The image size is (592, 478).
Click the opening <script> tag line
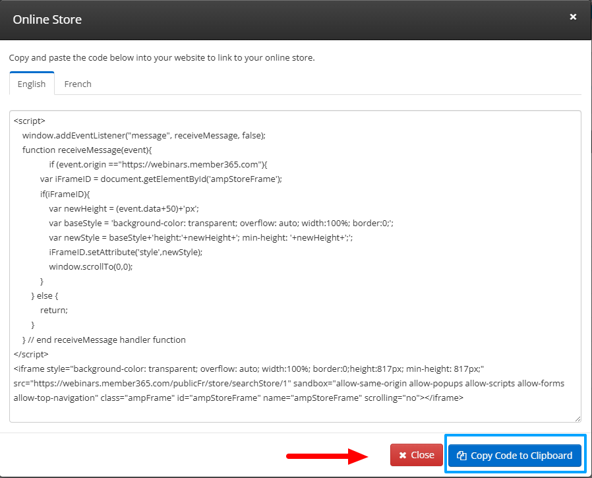[30, 121]
